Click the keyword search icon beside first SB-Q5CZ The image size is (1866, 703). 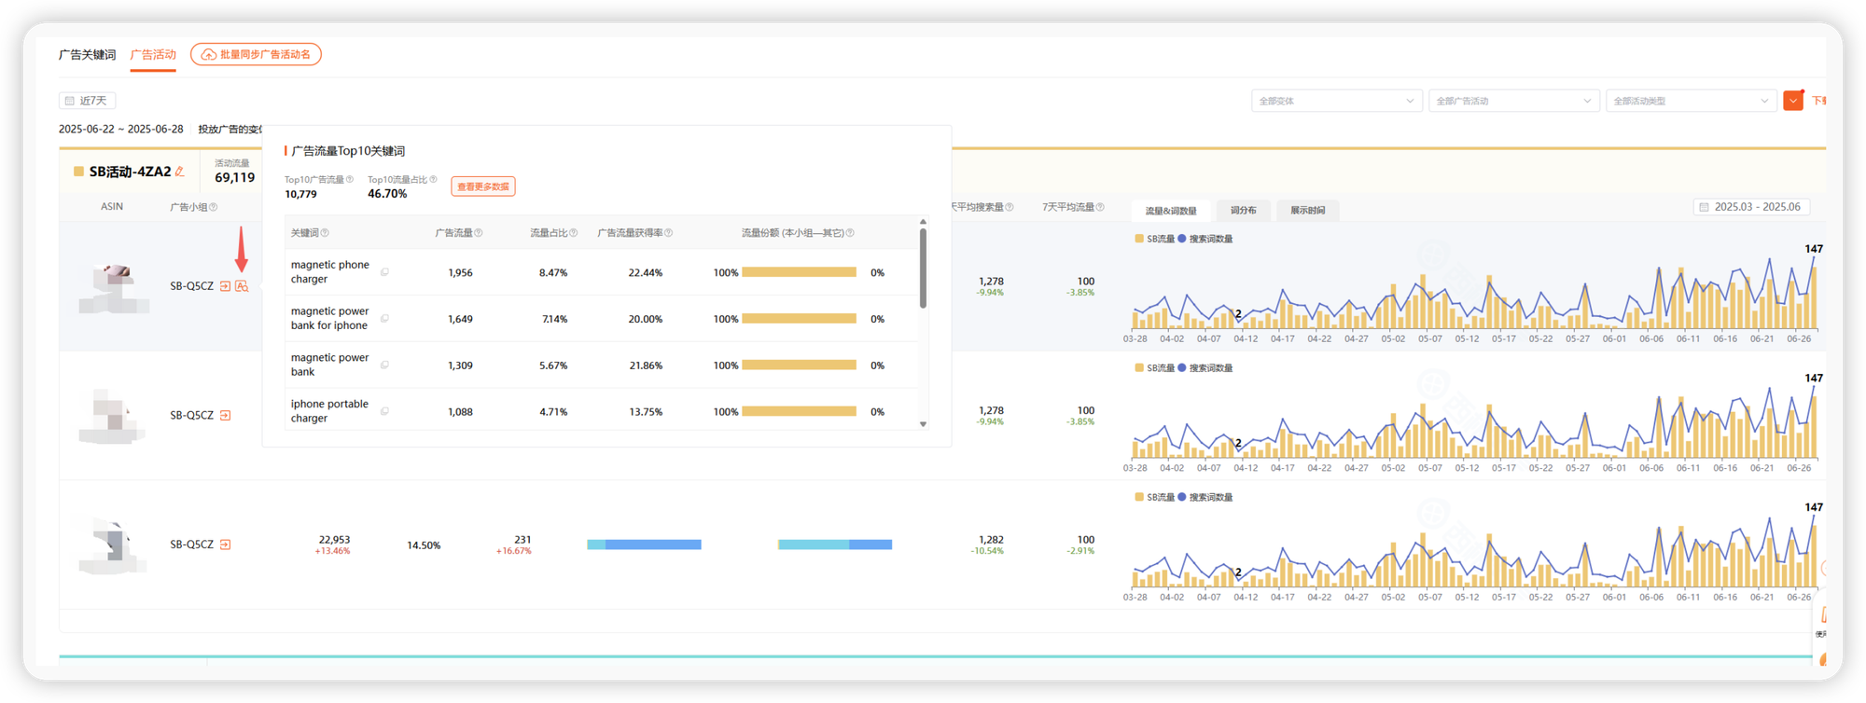click(x=242, y=286)
